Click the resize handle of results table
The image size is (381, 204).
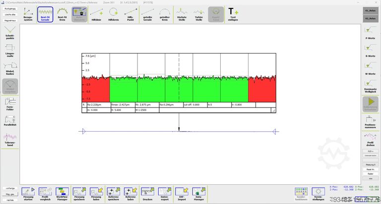(273, 111)
